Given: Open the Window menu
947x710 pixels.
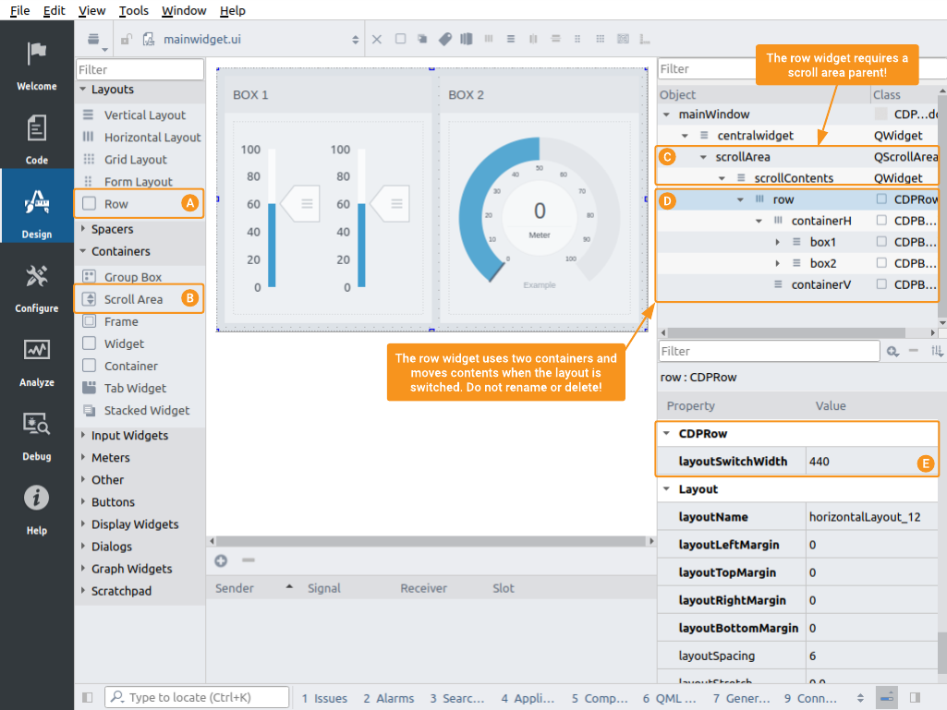Looking at the screenshot, I should coord(184,10).
